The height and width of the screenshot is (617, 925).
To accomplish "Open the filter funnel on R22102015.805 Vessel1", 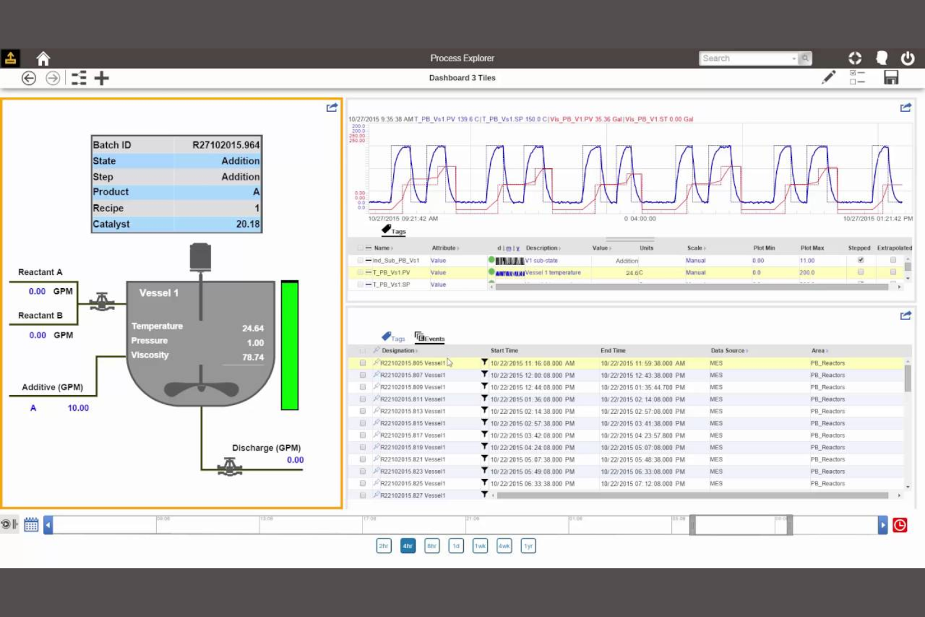I will click(484, 363).
